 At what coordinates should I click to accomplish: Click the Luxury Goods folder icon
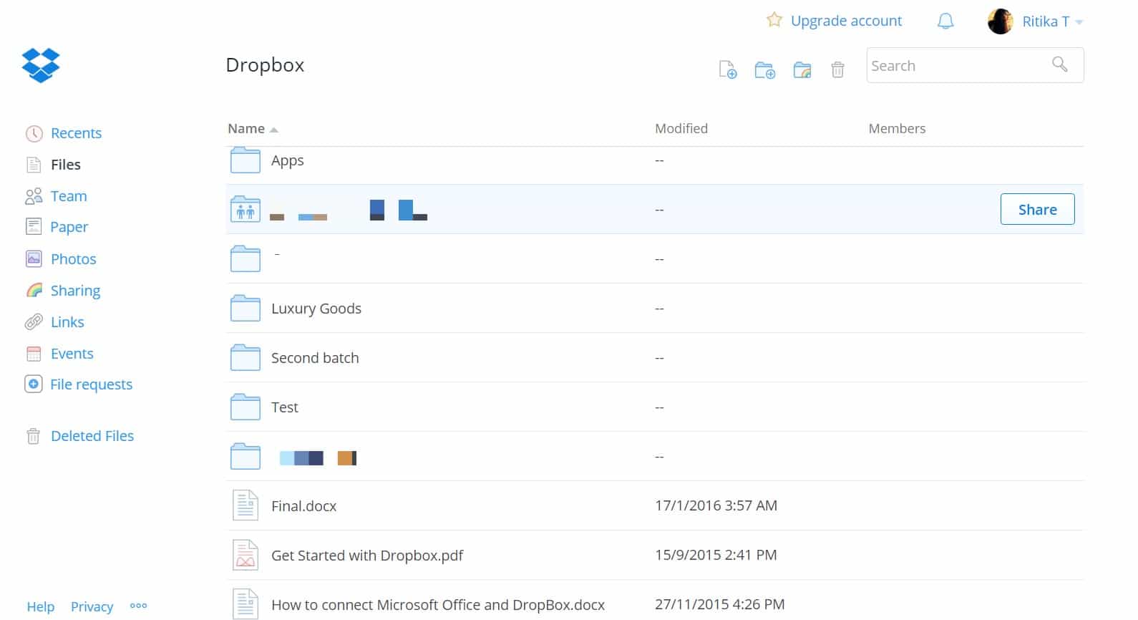pyautogui.click(x=245, y=308)
